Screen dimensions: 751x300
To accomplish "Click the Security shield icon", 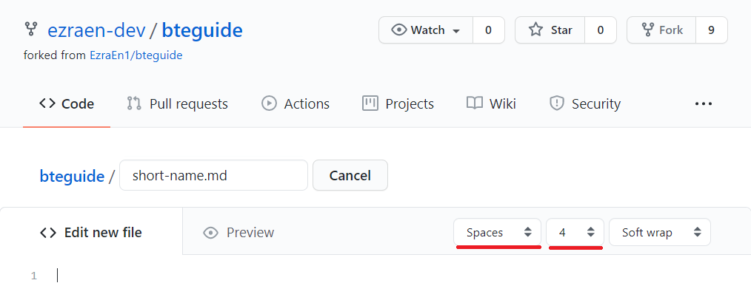I will tap(556, 103).
